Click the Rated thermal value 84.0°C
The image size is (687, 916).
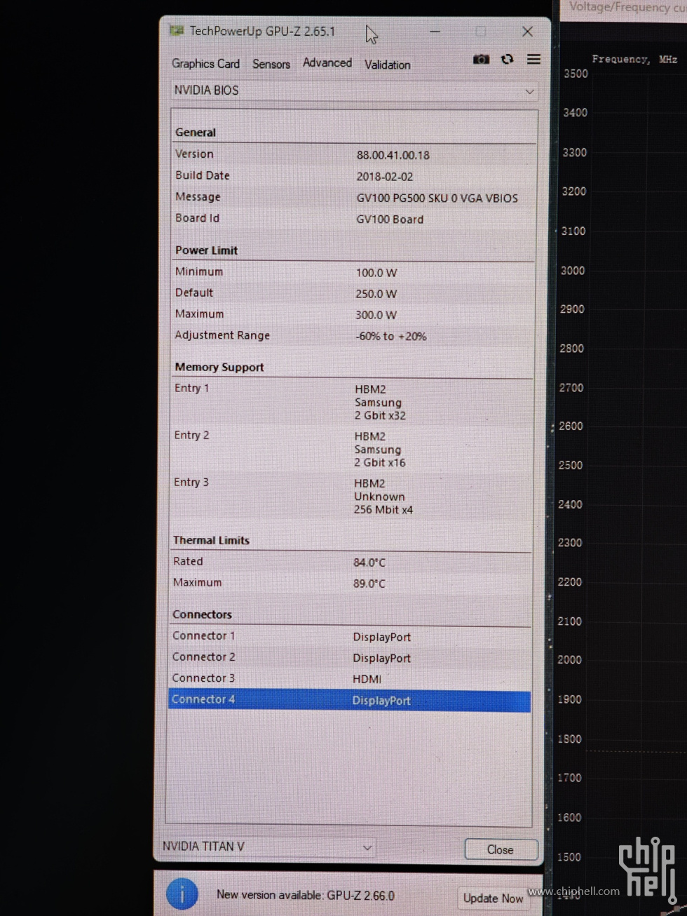click(369, 563)
